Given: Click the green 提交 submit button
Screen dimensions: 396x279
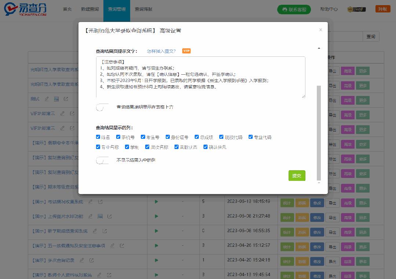Looking at the screenshot, I should pyautogui.click(x=297, y=176).
